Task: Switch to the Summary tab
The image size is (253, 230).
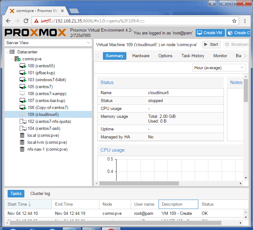Action: (114, 56)
